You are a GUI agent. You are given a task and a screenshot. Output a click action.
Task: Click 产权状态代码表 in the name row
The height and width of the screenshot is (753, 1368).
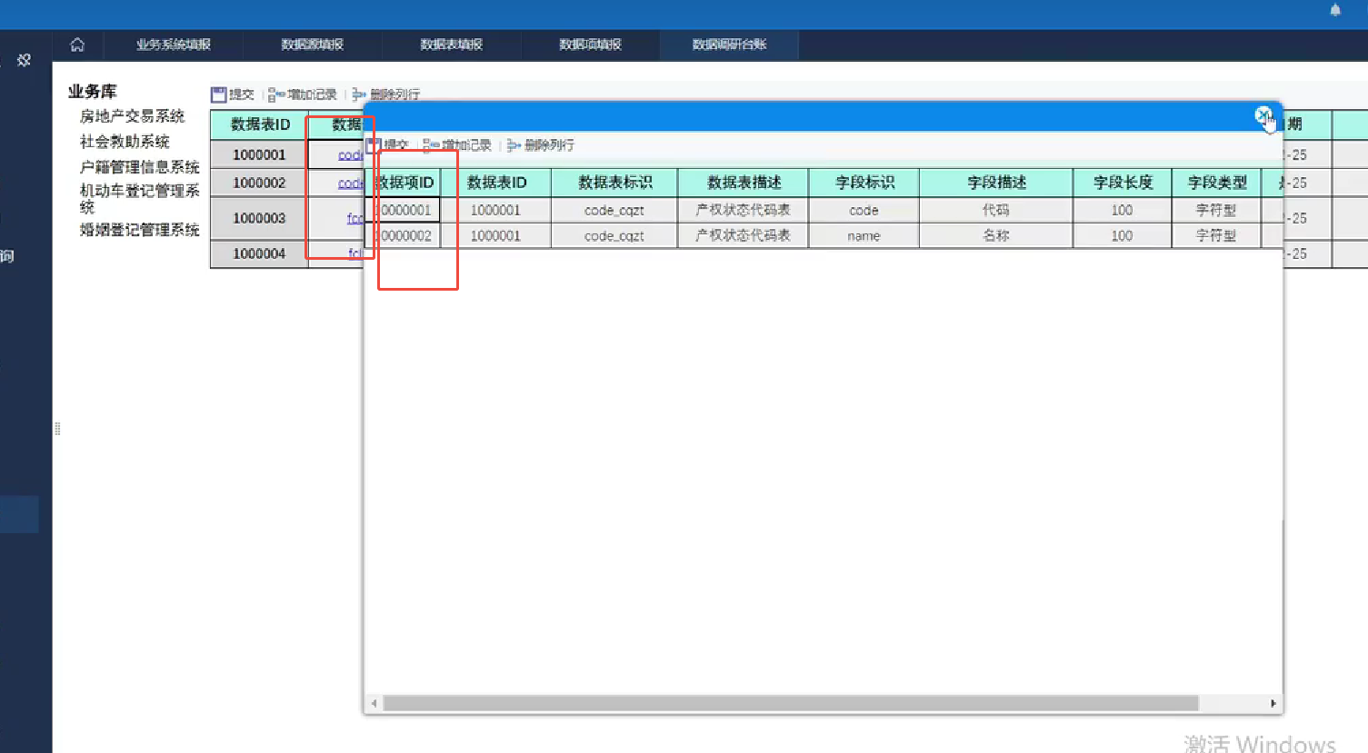[x=744, y=235]
